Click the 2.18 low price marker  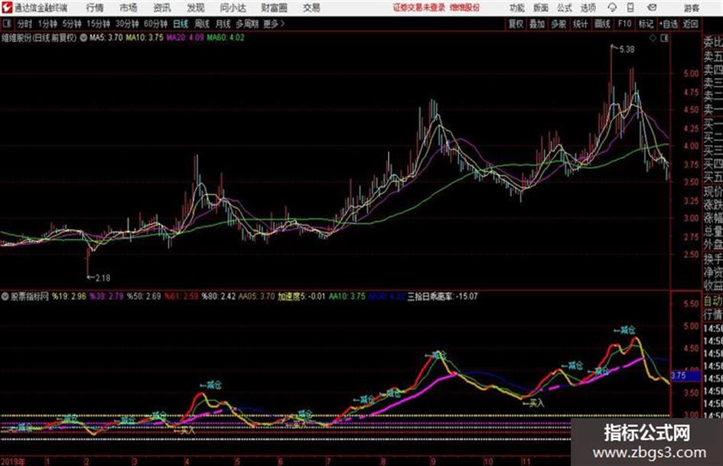coord(99,278)
